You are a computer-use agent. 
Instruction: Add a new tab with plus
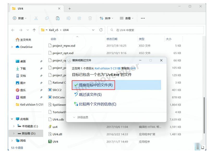70,9
